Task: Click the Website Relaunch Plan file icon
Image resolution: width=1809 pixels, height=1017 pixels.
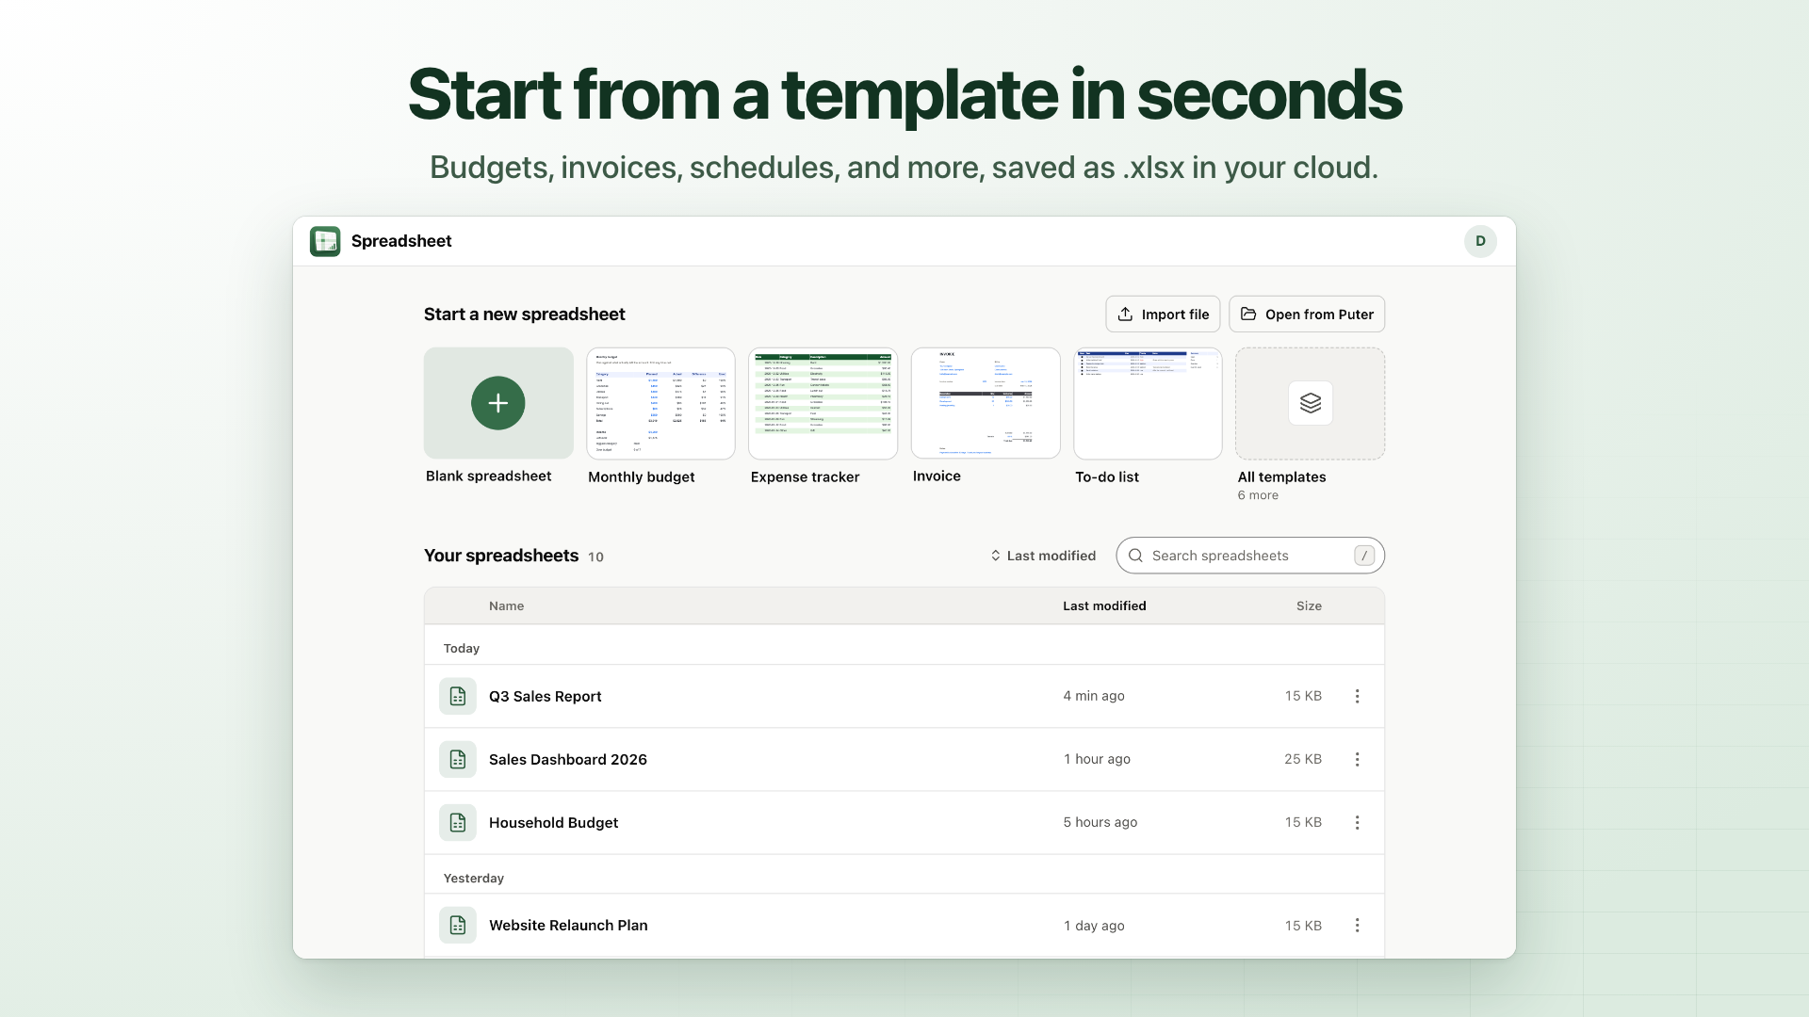Action: 458,926
